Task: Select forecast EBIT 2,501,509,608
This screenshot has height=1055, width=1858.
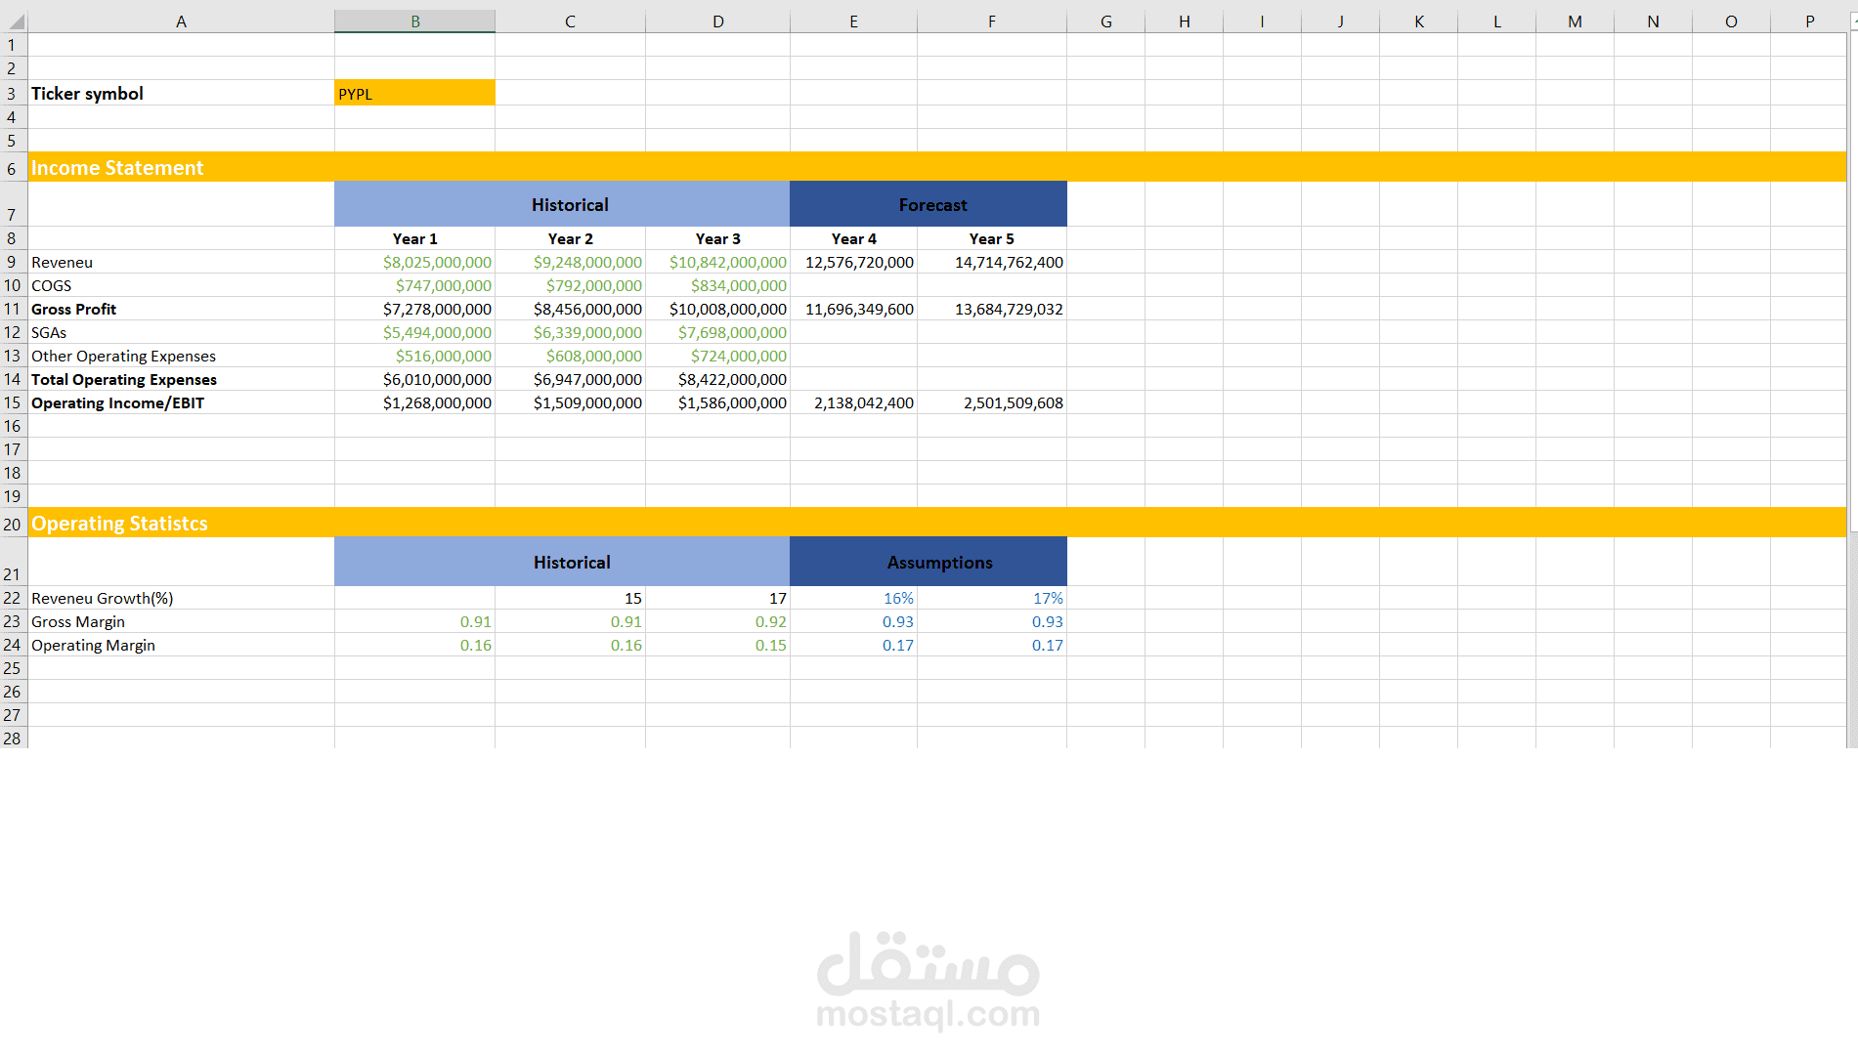Action: pos(991,402)
